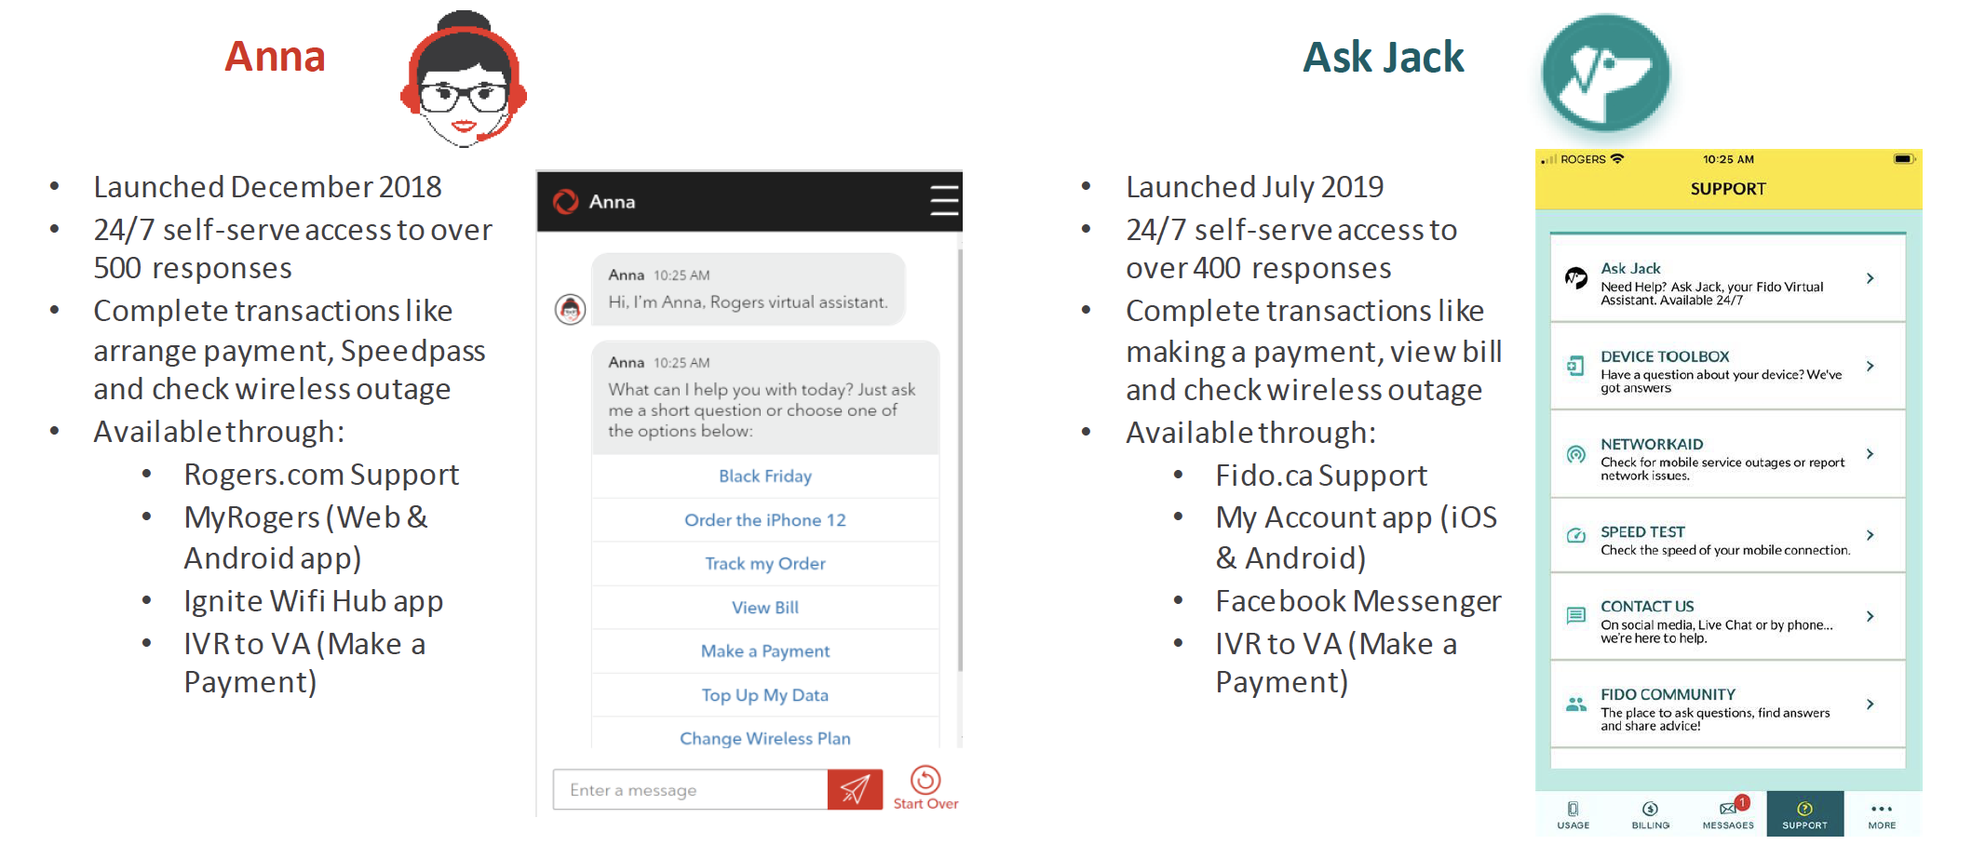Screen dimensions: 1972x858
Task: Click the Speed Test gauge icon
Action: pyautogui.click(x=1575, y=535)
